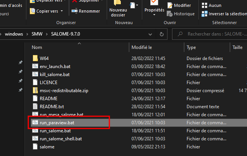
Task: Open the address bar history dropdown
Action: pyautogui.click(x=150, y=34)
